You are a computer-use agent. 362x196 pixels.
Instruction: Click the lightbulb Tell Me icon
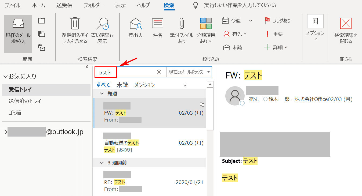(x=196, y=5)
